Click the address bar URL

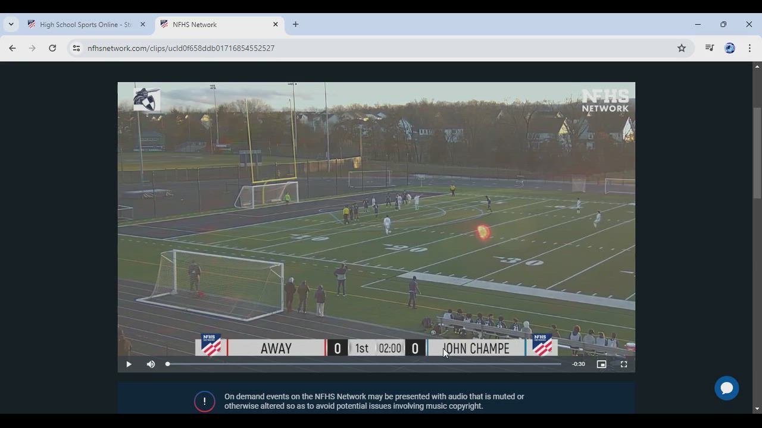pos(180,48)
